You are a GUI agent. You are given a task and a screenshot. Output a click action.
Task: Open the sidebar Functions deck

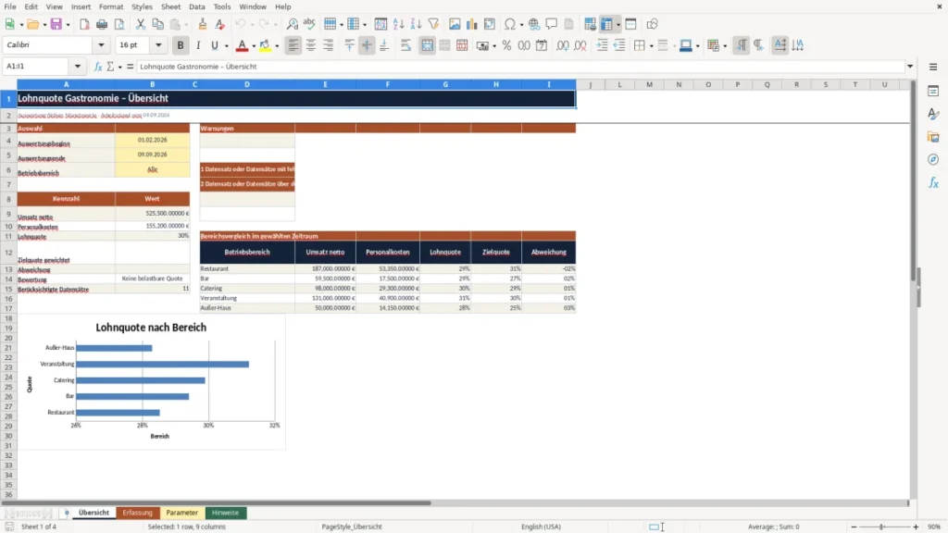point(933,182)
